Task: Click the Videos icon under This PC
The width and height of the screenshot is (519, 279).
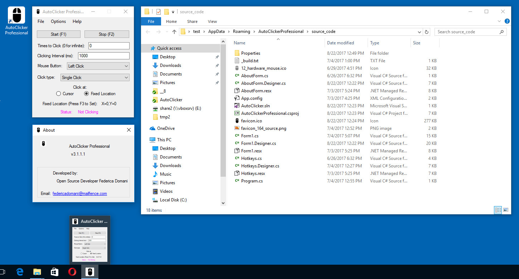Action: [x=155, y=191]
